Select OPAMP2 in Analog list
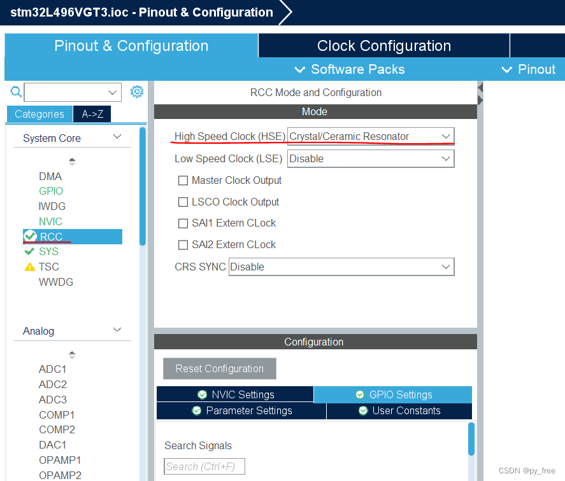The image size is (565, 481). [x=60, y=475]
